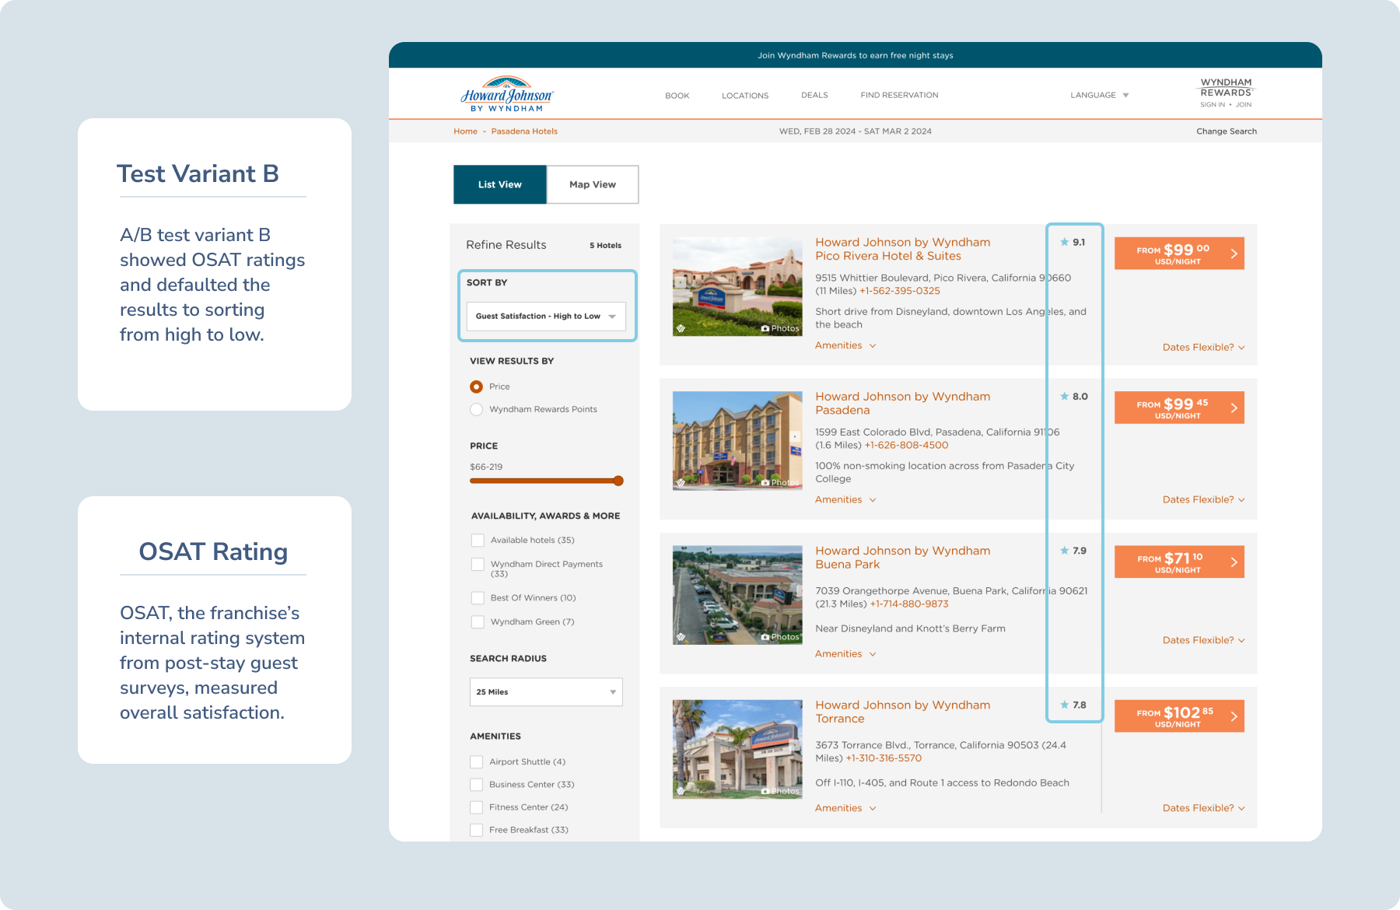Open the Pasadena Hotels breadcrumb

coord(524,131)
